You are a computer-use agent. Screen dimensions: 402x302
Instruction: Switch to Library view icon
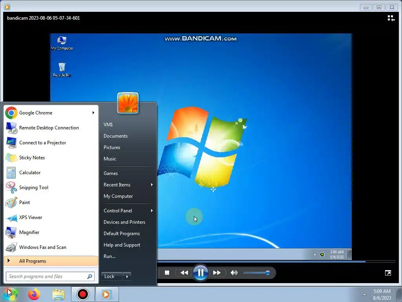point(391,18)
